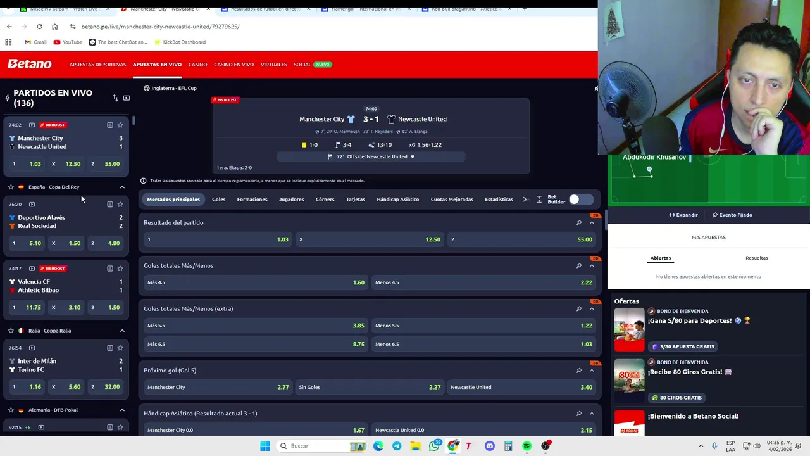
Task: Favorite the Manchester City vs Newcastle match star
Action: click(x=120, y=125)
